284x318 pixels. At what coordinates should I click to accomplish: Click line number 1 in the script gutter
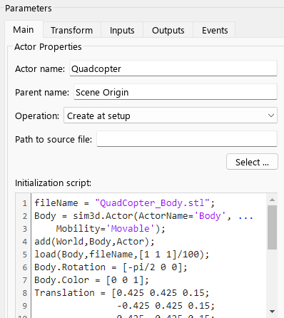25,203
